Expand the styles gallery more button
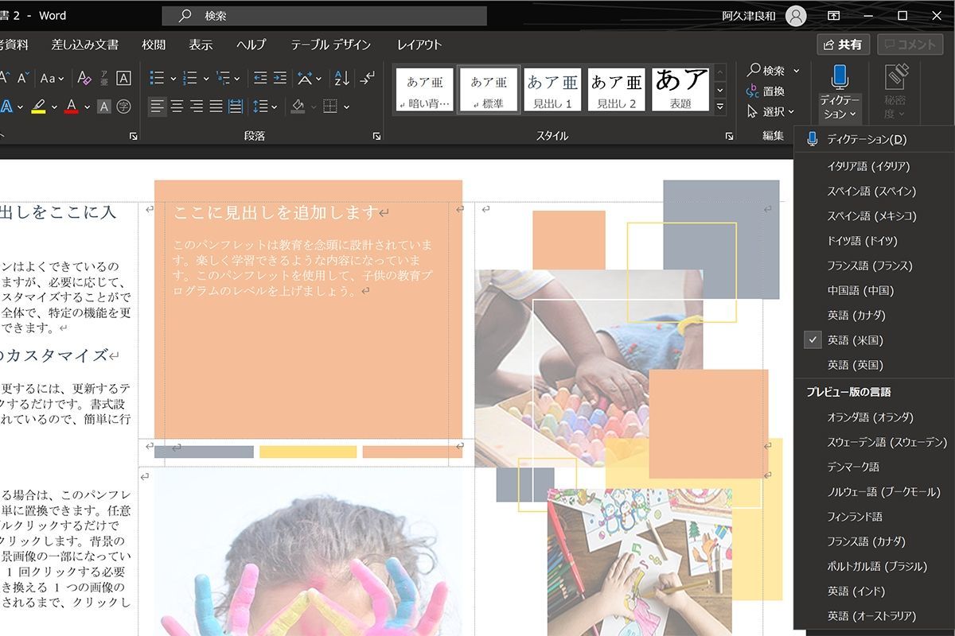 tap(720, 107)
